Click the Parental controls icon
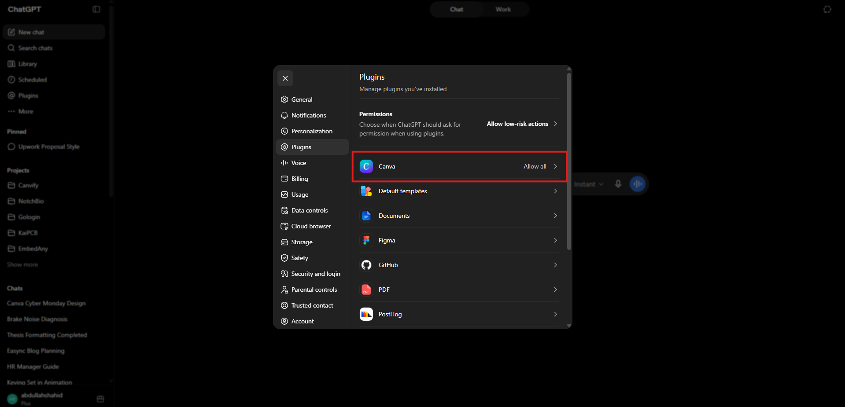This screenshot has width=845, height=407. (x=284, y=290)
